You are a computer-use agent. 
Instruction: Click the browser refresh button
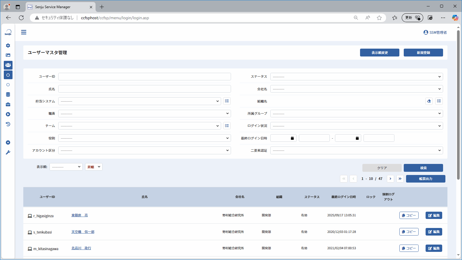pyautogui.click(x=21, y=18)
